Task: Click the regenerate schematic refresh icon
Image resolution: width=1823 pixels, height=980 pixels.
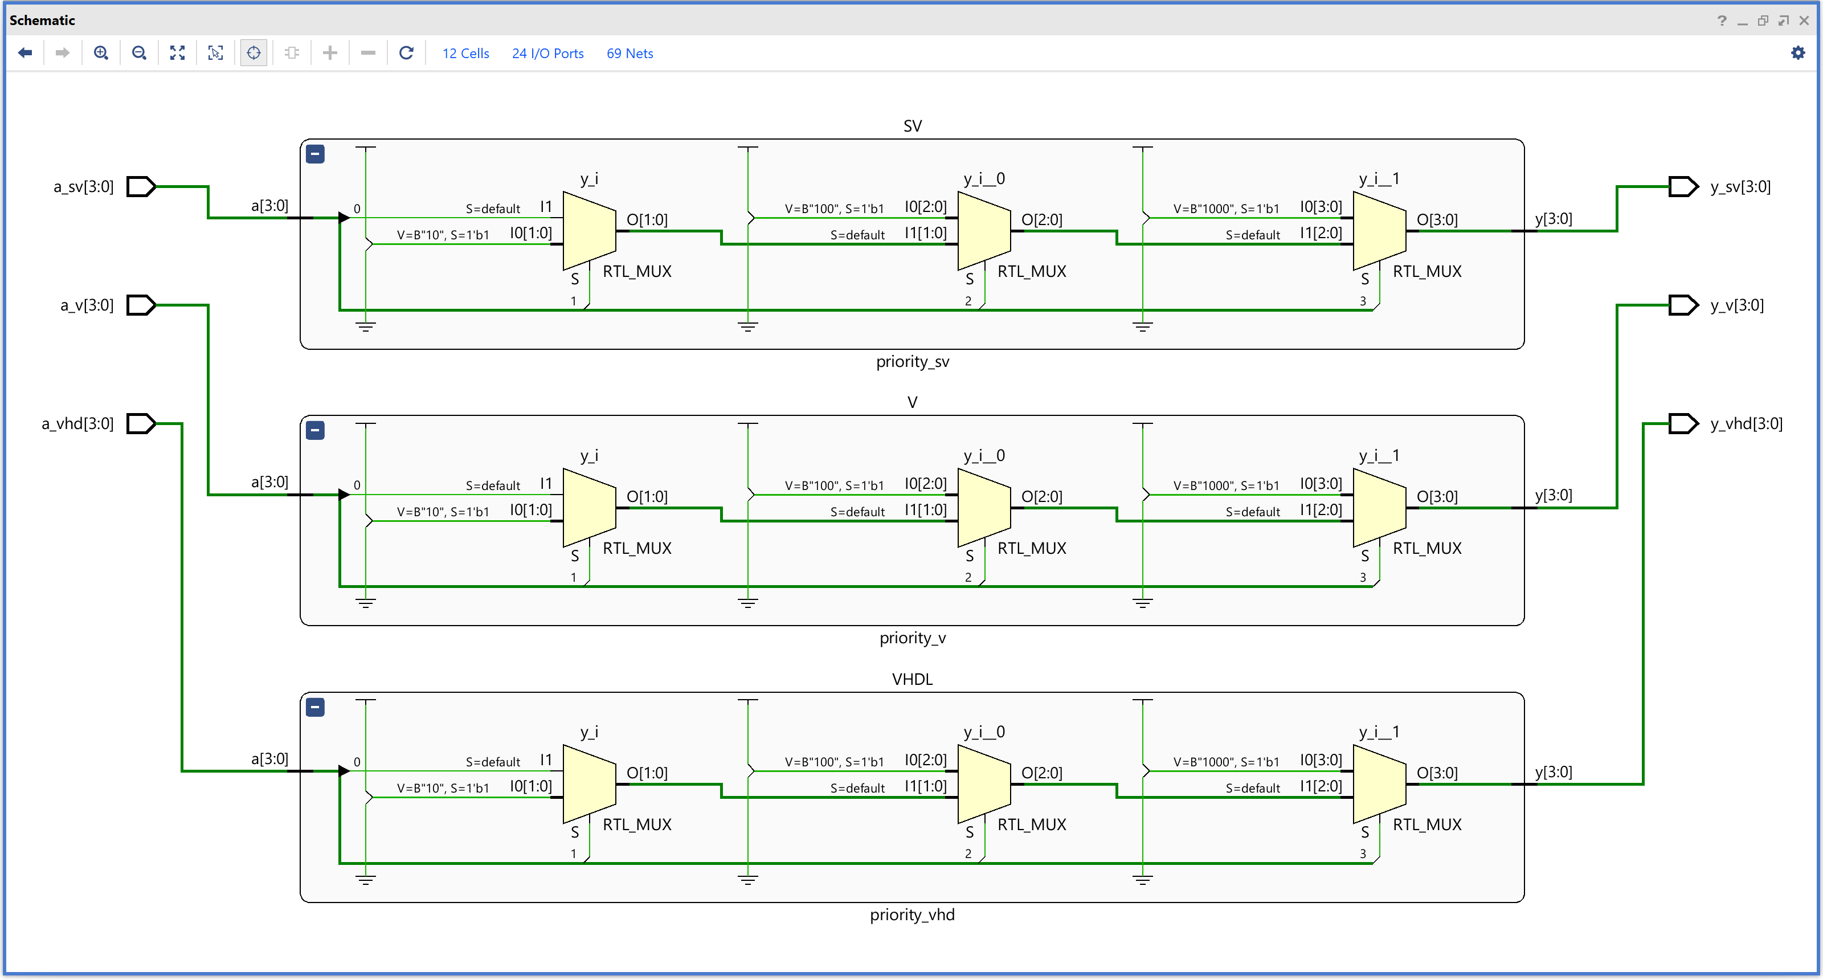Action: pos(406,53)
